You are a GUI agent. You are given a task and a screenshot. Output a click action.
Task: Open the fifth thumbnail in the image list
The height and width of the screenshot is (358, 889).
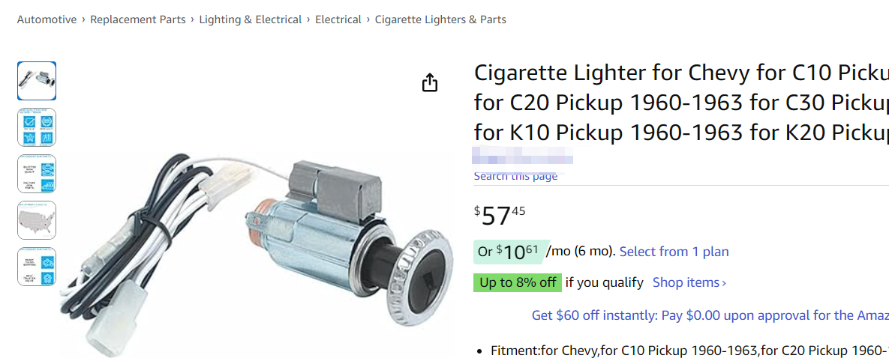(x=37, y=267)
